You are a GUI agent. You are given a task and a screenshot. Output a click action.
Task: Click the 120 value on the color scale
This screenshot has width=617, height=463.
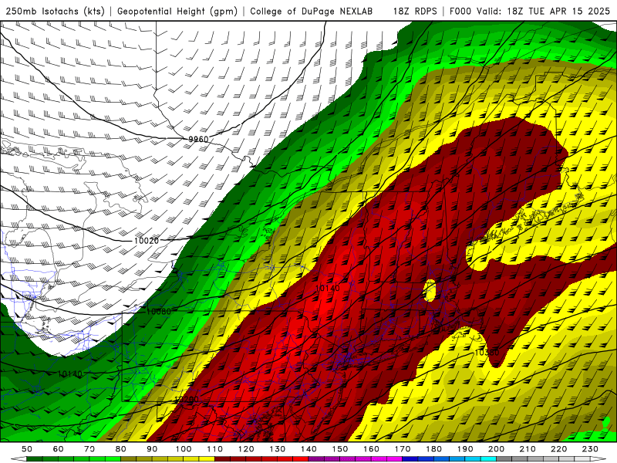(x=246, y=449)
